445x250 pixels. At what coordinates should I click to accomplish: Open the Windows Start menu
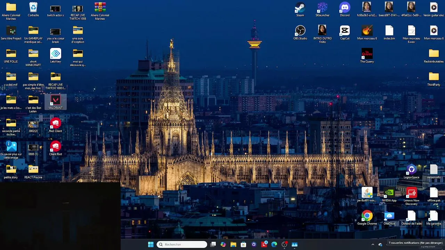point(151,244)
